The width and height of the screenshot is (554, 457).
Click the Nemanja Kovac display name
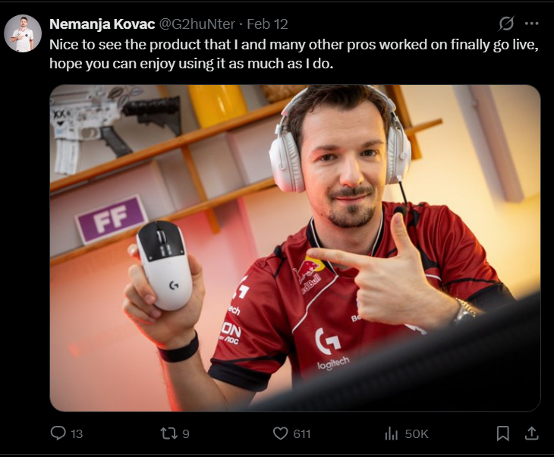[x=102, y=24]
